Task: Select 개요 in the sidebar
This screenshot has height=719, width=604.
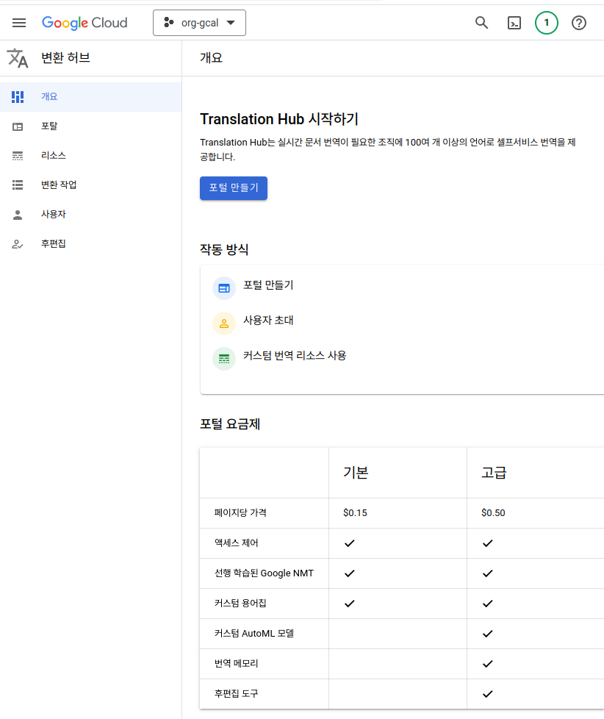Action: 49,96
